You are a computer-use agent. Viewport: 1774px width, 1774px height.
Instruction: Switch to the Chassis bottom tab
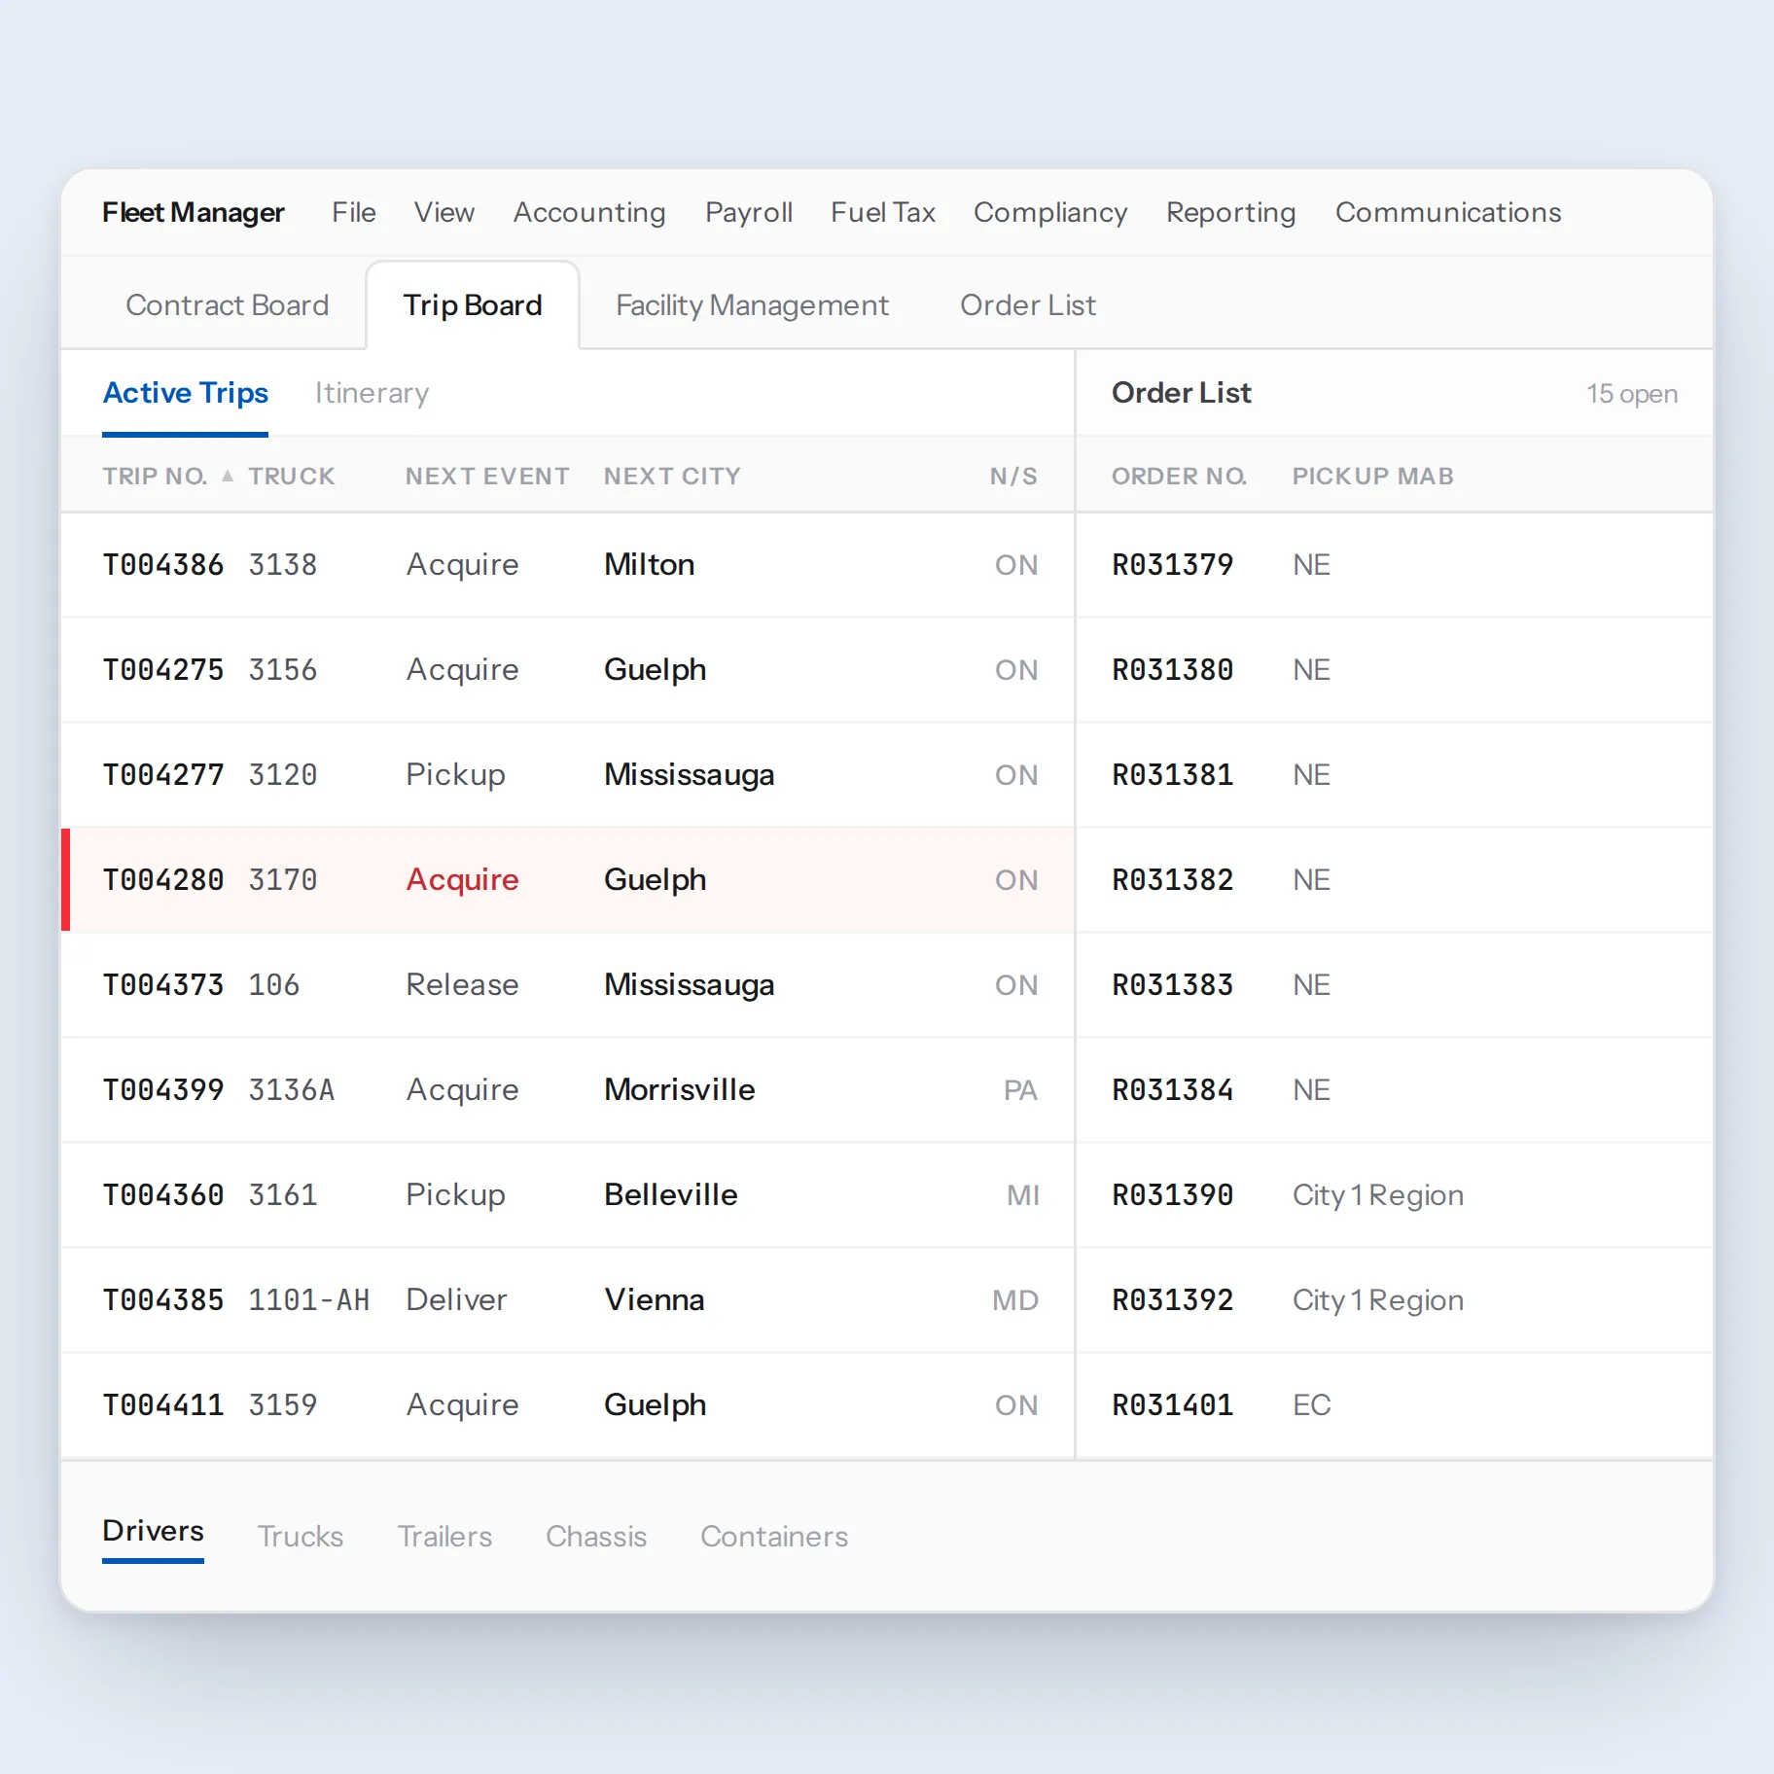[x=596, y=1537]
